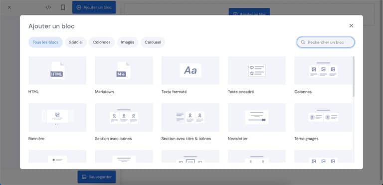This screenshot has width=383, height=185.
Task: Choose the Texte encadré block
Action: click(x=257, y=70)
